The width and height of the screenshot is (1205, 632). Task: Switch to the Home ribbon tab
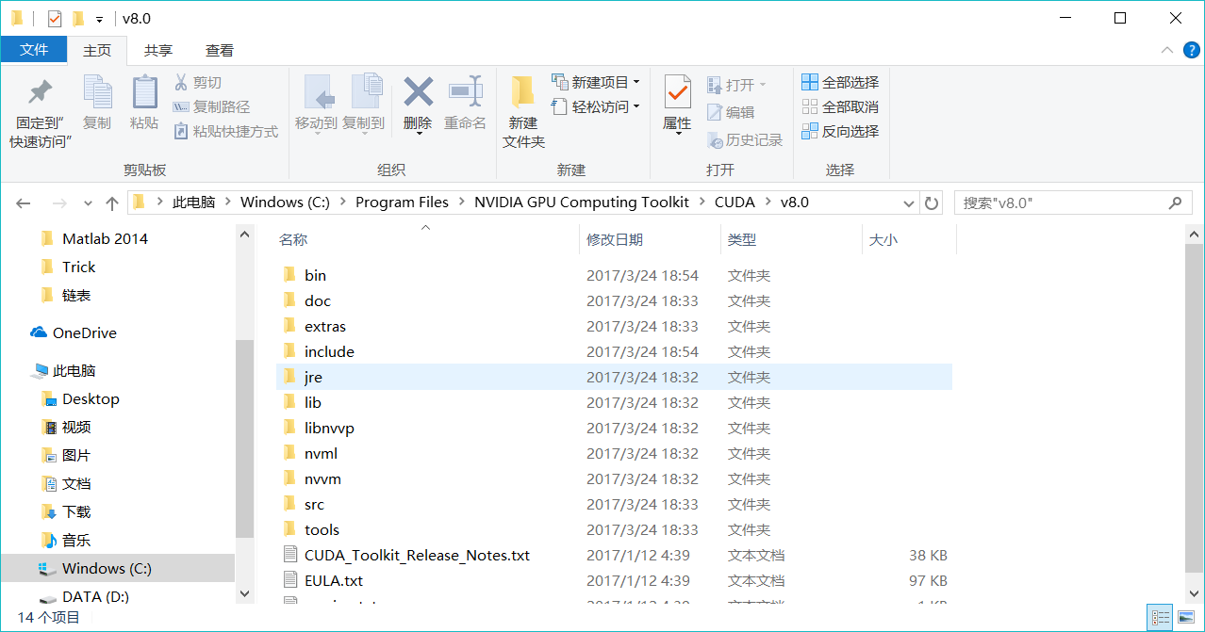97,51
